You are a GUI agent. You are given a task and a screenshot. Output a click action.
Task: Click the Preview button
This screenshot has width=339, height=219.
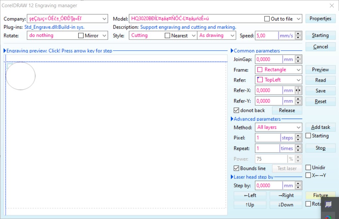point(320,70)
